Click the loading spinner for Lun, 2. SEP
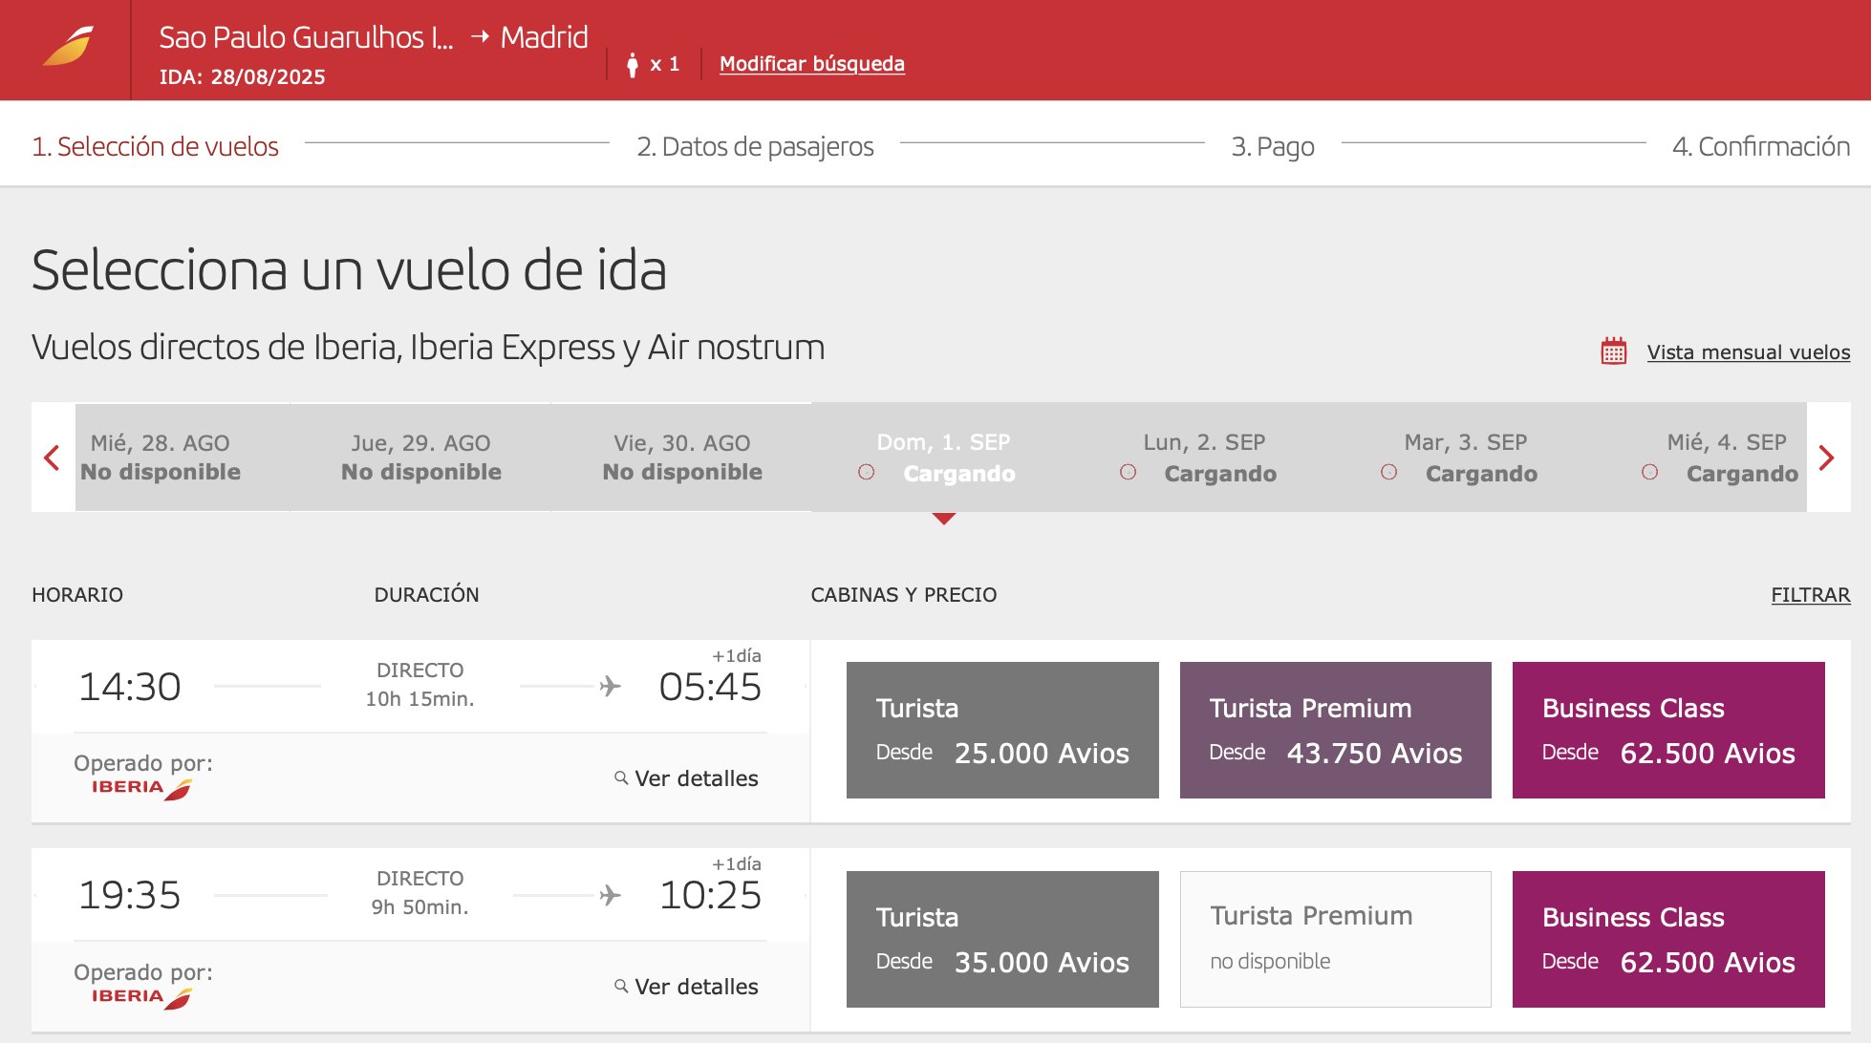The height and width of the screenshot is (1043, 1871). [1128, 472]
